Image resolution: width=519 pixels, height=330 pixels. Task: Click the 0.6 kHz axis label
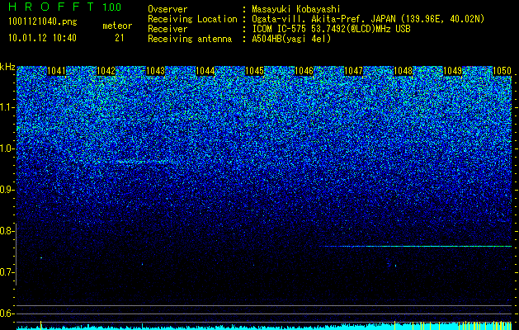point(6,313)
